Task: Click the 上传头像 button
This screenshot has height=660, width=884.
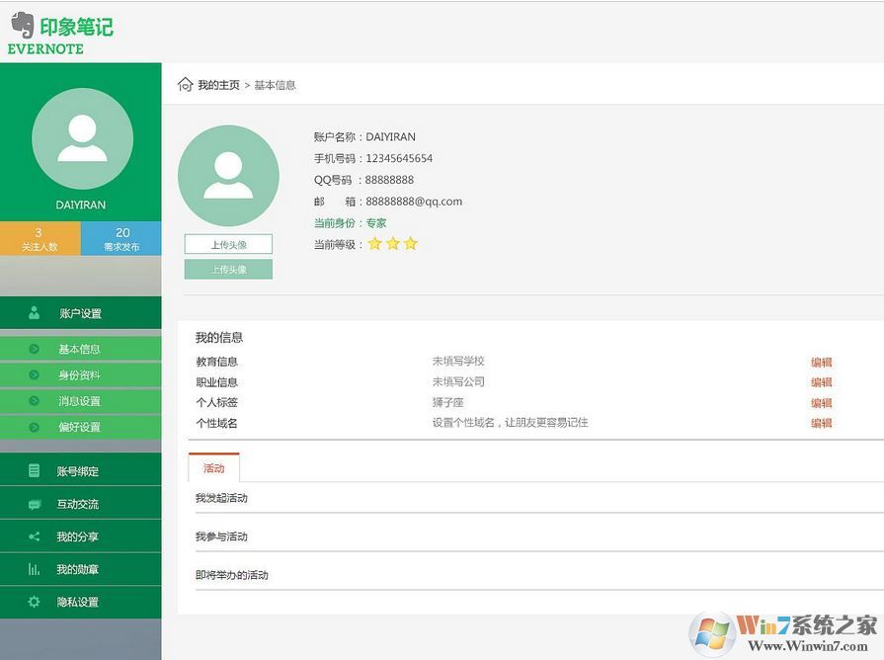Action: click(228, 243)
